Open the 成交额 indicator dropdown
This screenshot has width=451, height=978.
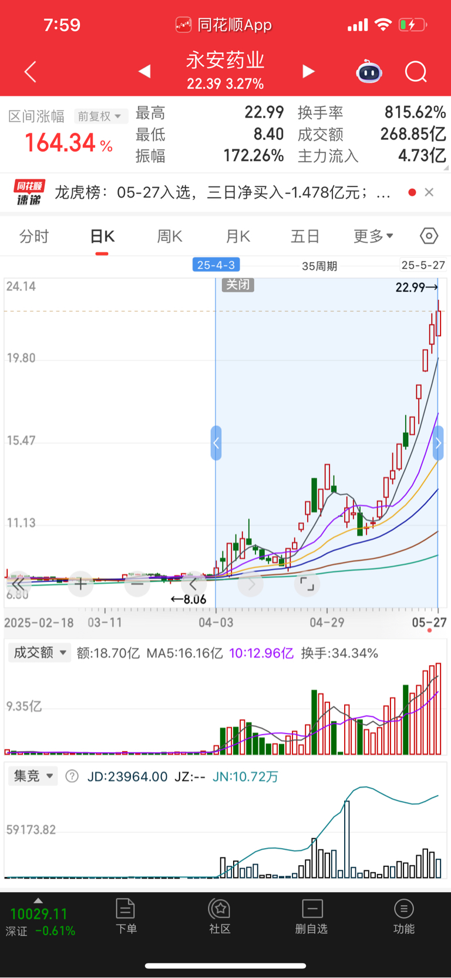(x=39, y=653)
